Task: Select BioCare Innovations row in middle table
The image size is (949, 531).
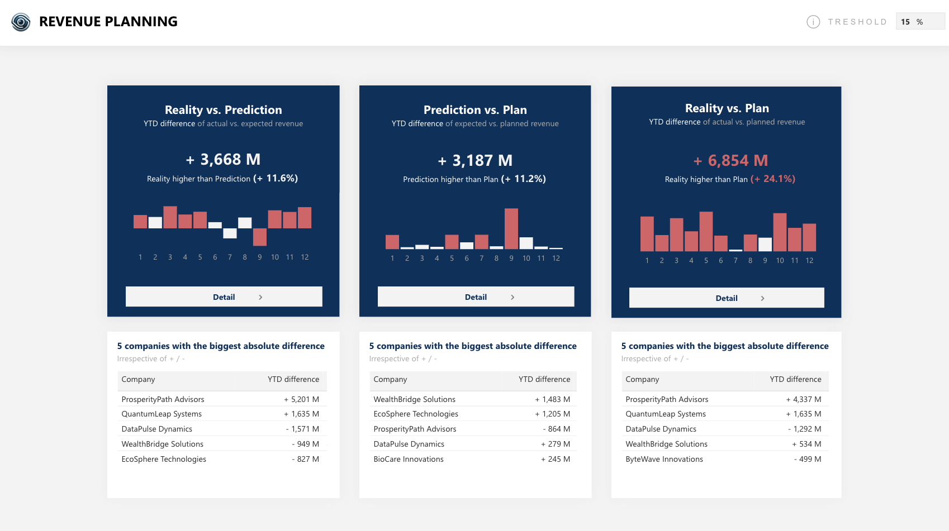Action: click(409, 459)
